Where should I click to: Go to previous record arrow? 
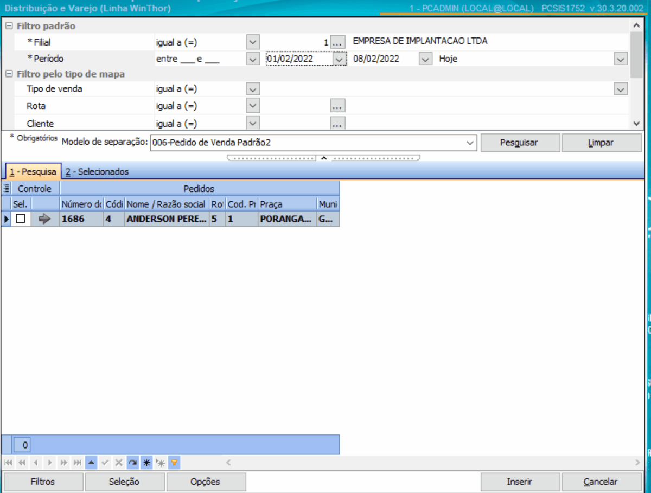tap(36, 463)
